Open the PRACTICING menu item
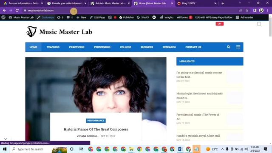The image size is (272, 153). (76, 47)
